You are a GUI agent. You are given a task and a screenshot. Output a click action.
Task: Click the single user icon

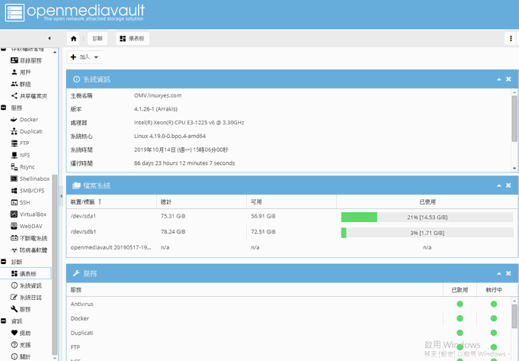point(14,72)
